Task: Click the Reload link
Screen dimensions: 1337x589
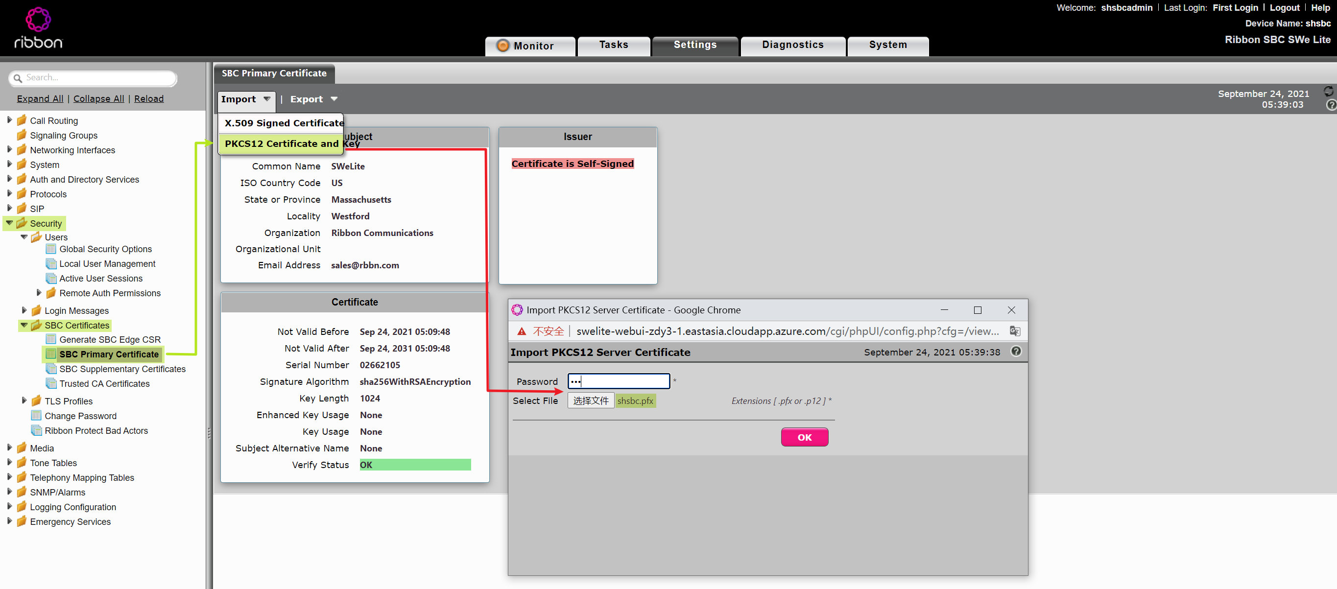Action: click(x=149, y=98)
